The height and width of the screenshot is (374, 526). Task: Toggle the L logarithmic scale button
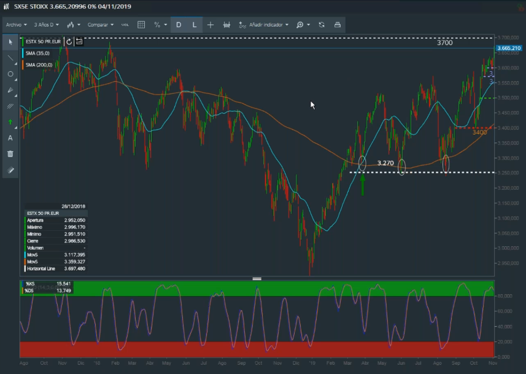(195, 25)
